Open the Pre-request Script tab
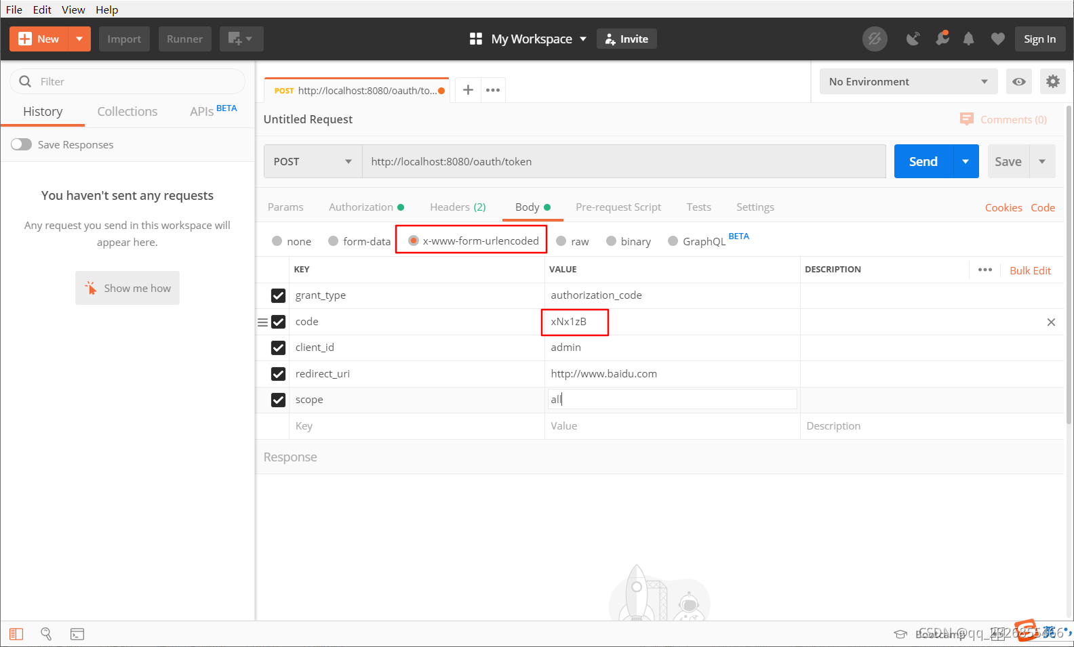1074x647 pixels. coord(618,207)
